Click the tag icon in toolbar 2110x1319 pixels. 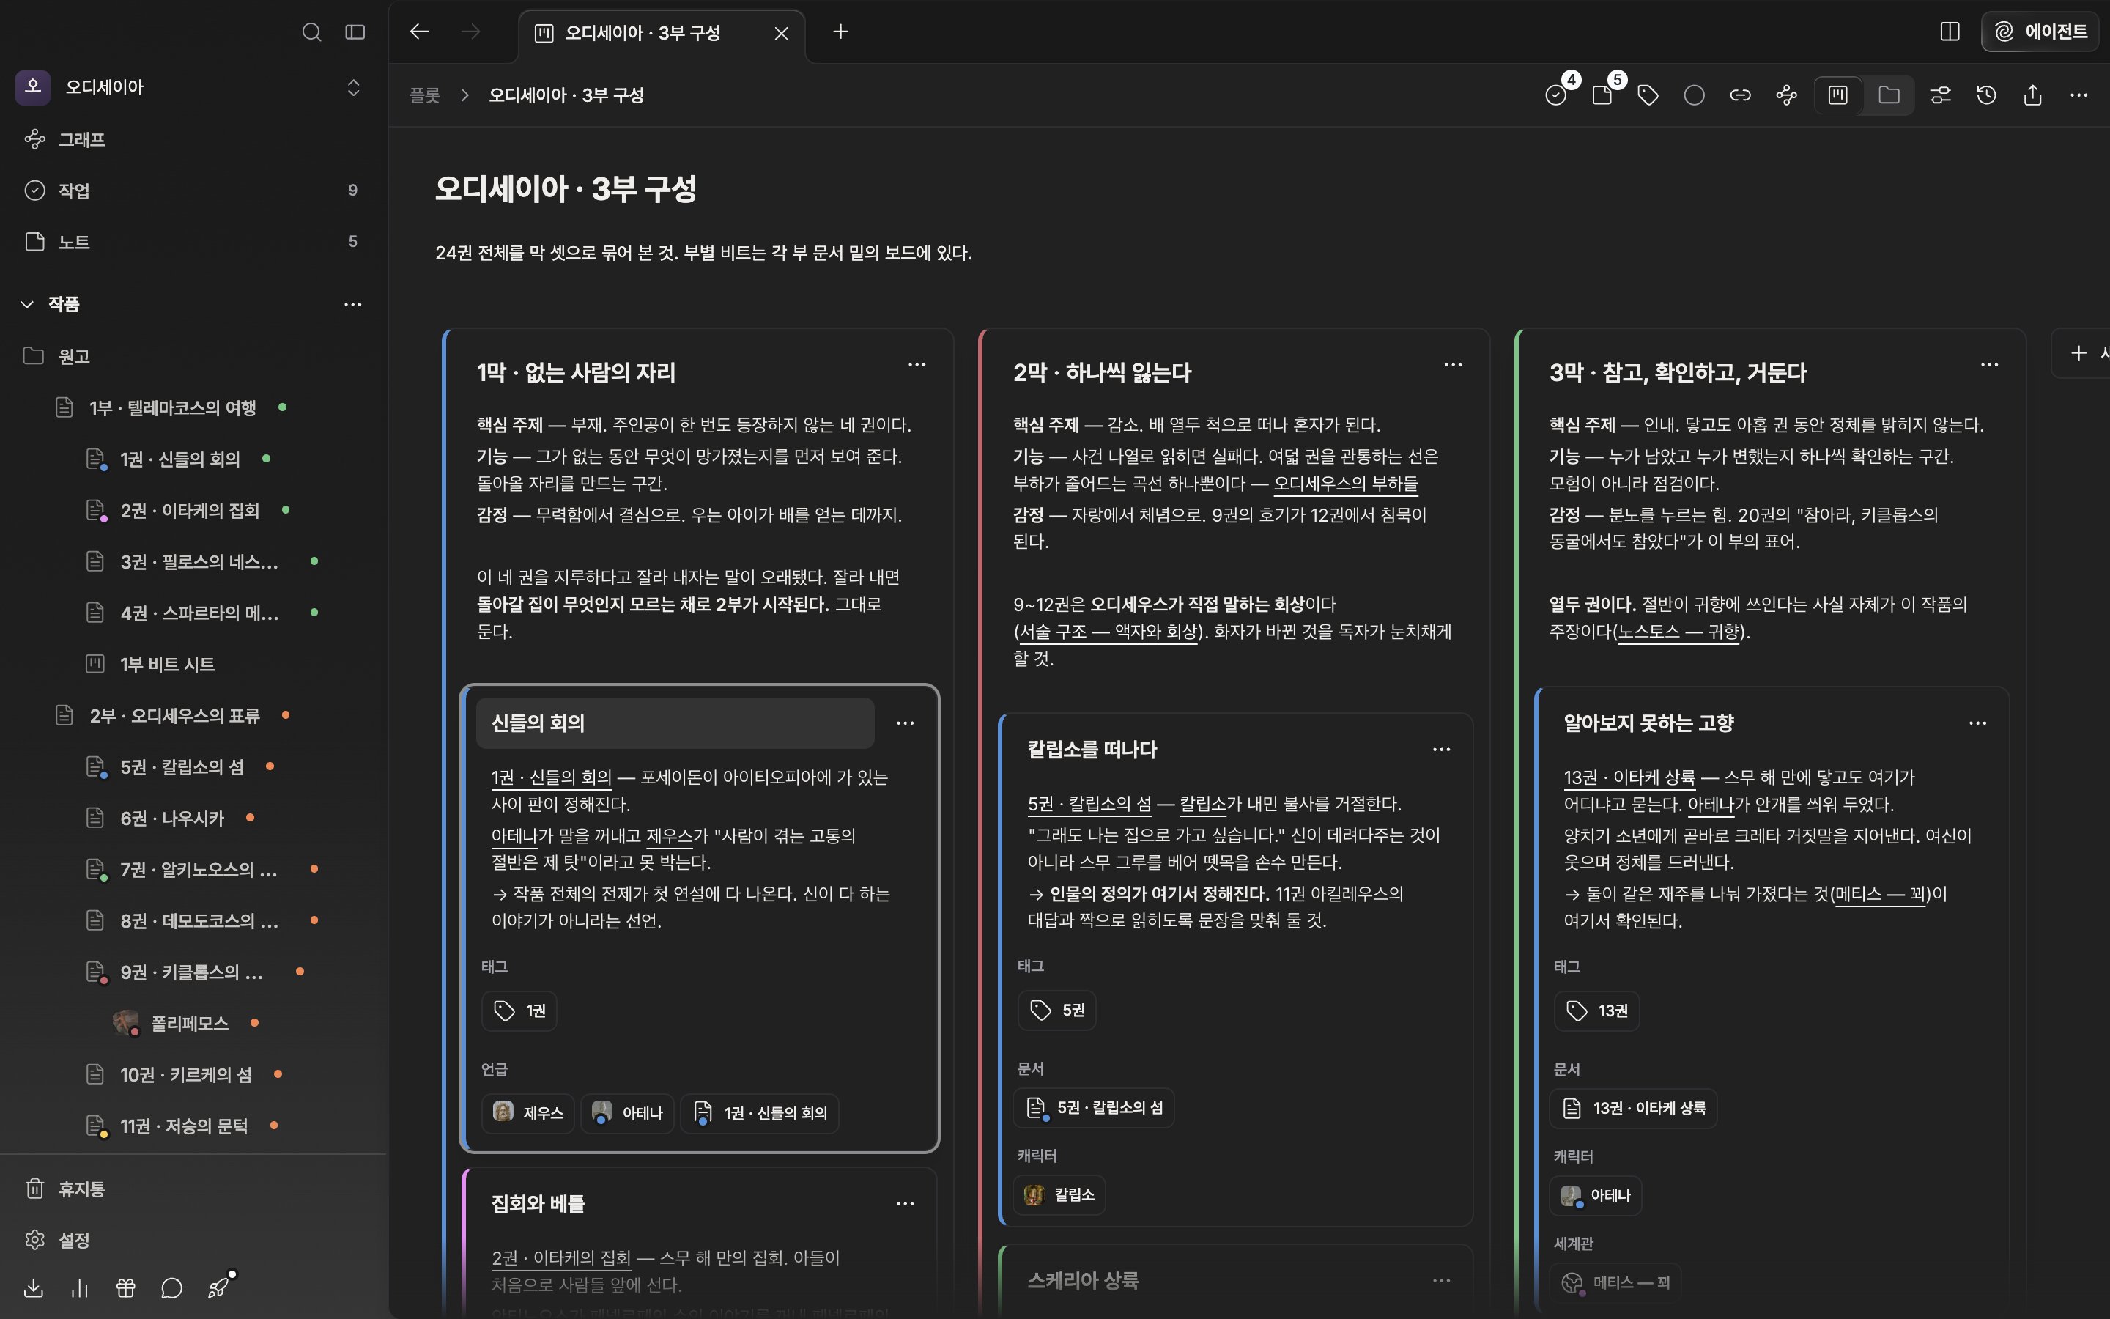coord(1648,95)
